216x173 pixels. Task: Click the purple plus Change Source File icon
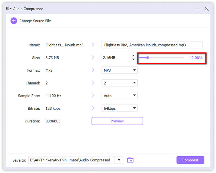[14, 21]
